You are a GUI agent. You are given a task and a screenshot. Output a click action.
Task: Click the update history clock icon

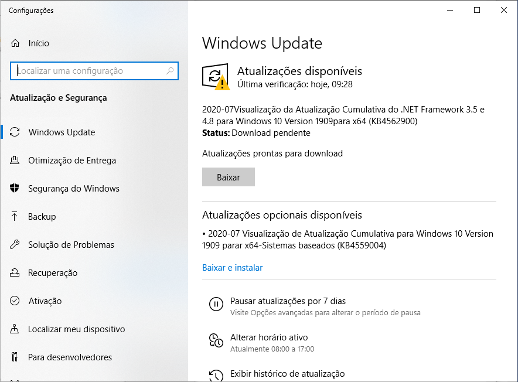click(216, 376)
